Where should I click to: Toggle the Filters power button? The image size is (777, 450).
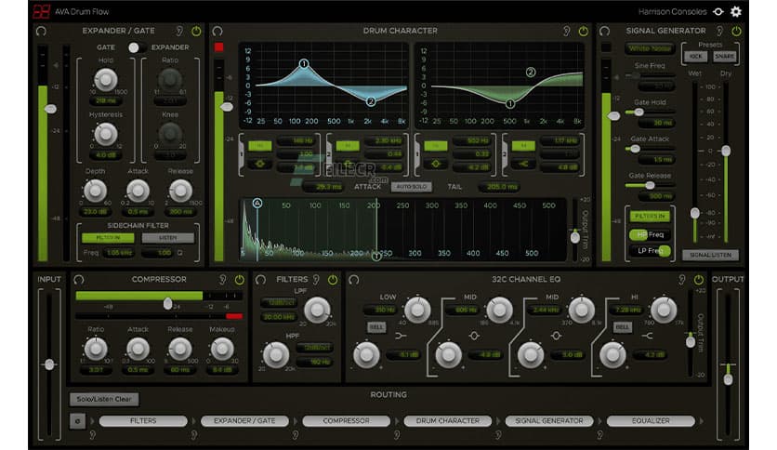pyautogui.click(x=333, y=280)
